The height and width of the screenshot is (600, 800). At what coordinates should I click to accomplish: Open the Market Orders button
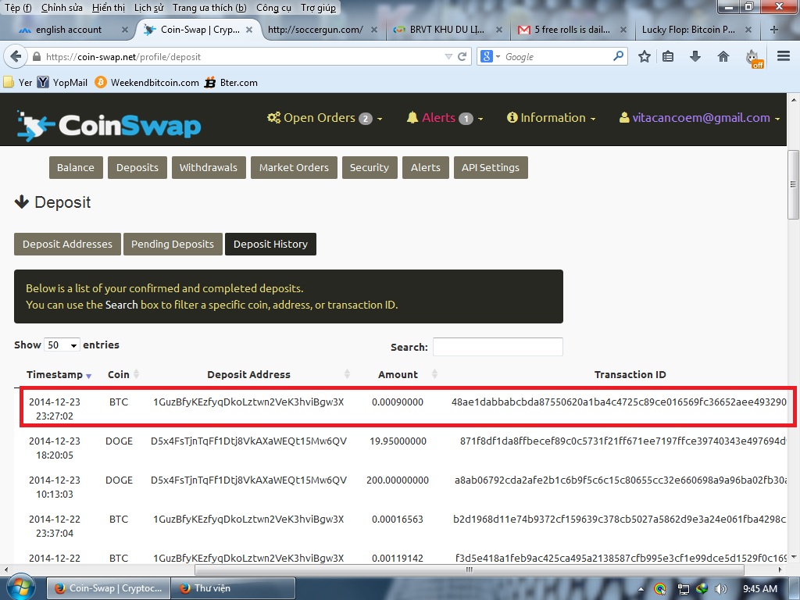[294, 167]
